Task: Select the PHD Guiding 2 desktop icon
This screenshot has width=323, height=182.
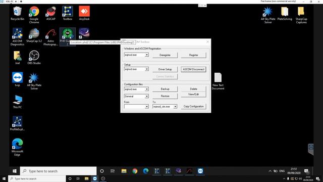Action: click(x=67, y=37)
